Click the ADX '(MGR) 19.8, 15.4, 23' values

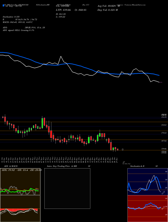[35, 28]
